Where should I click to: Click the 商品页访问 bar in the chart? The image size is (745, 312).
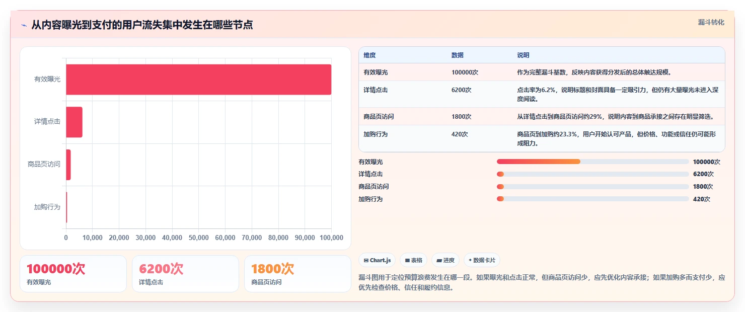(68, 165)
